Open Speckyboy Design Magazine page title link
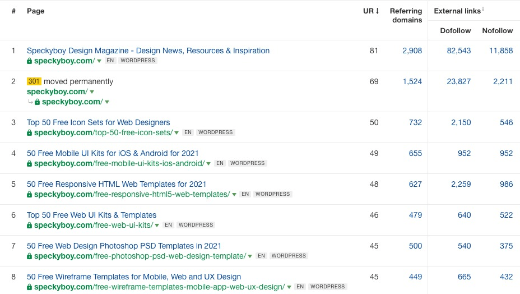 [x=148, y=50]
